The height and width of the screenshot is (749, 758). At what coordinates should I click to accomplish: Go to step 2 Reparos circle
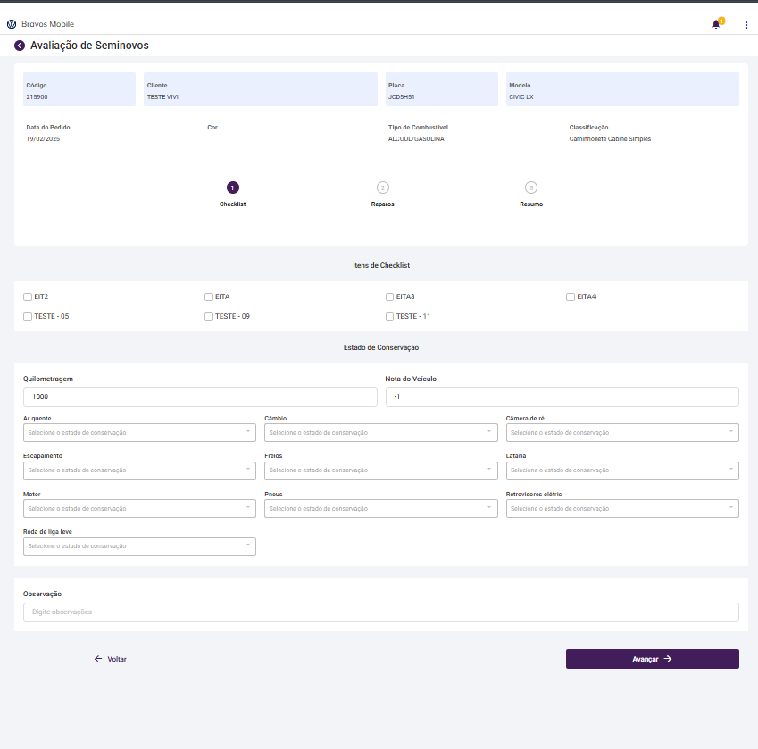tap(382, 187)
